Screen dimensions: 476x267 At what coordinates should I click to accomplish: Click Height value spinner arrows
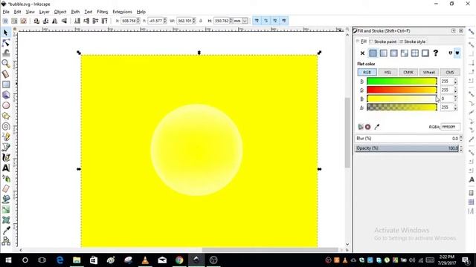point(231,21)
